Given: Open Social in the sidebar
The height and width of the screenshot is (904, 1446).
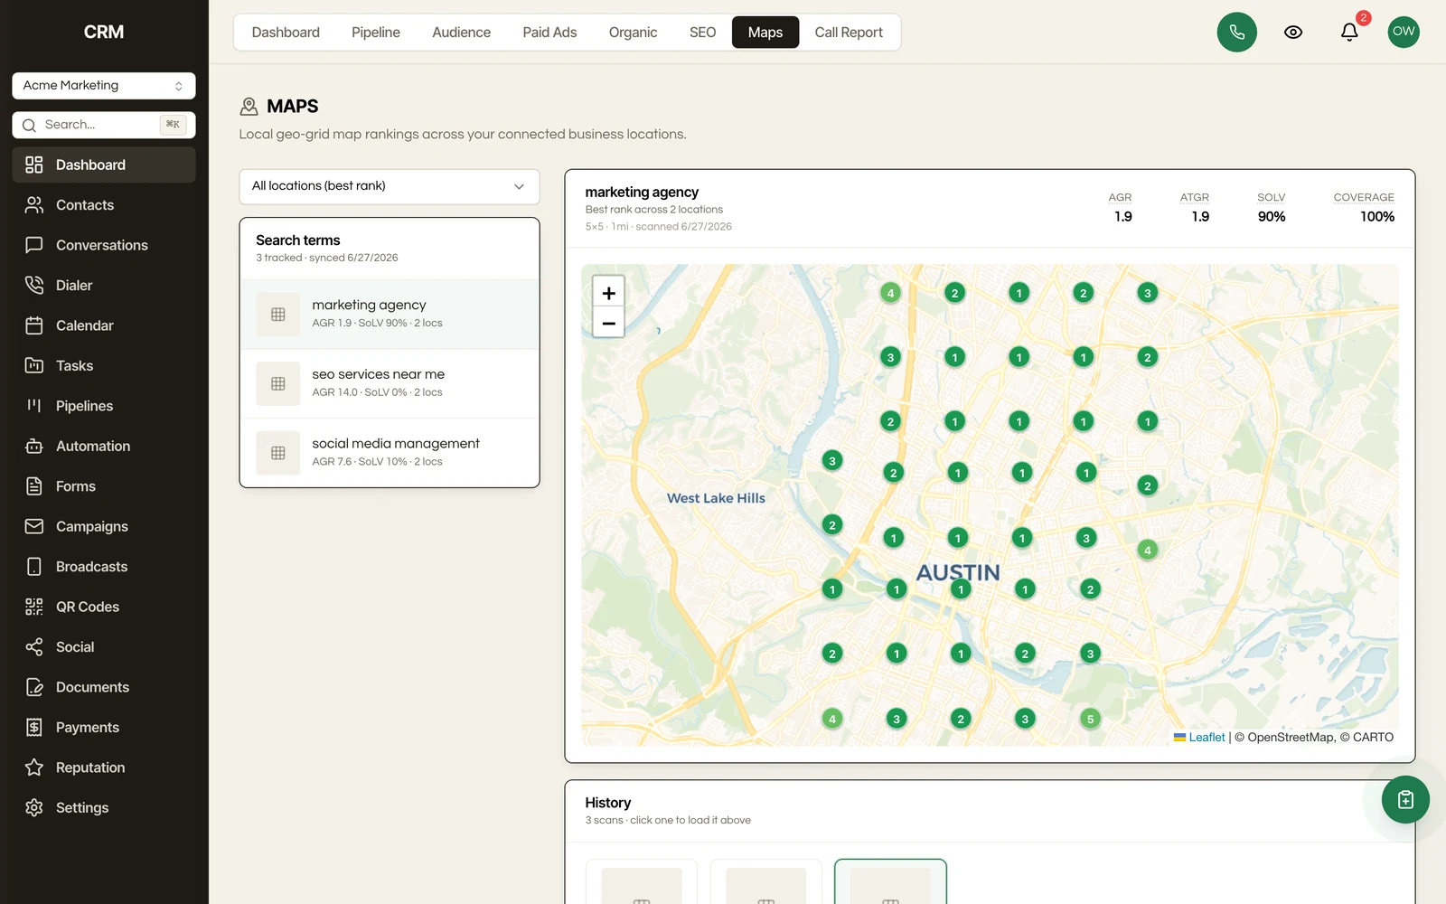Looking at the screenshot, I should click(x=104, y=647).
